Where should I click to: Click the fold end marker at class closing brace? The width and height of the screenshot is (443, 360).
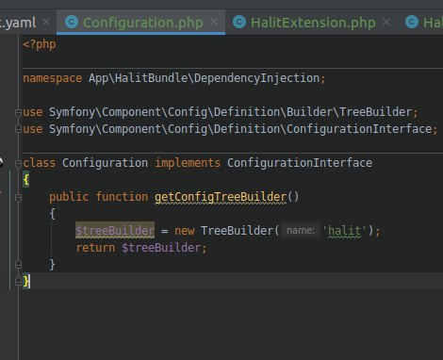pyautogui.click(x=18, y=282)
